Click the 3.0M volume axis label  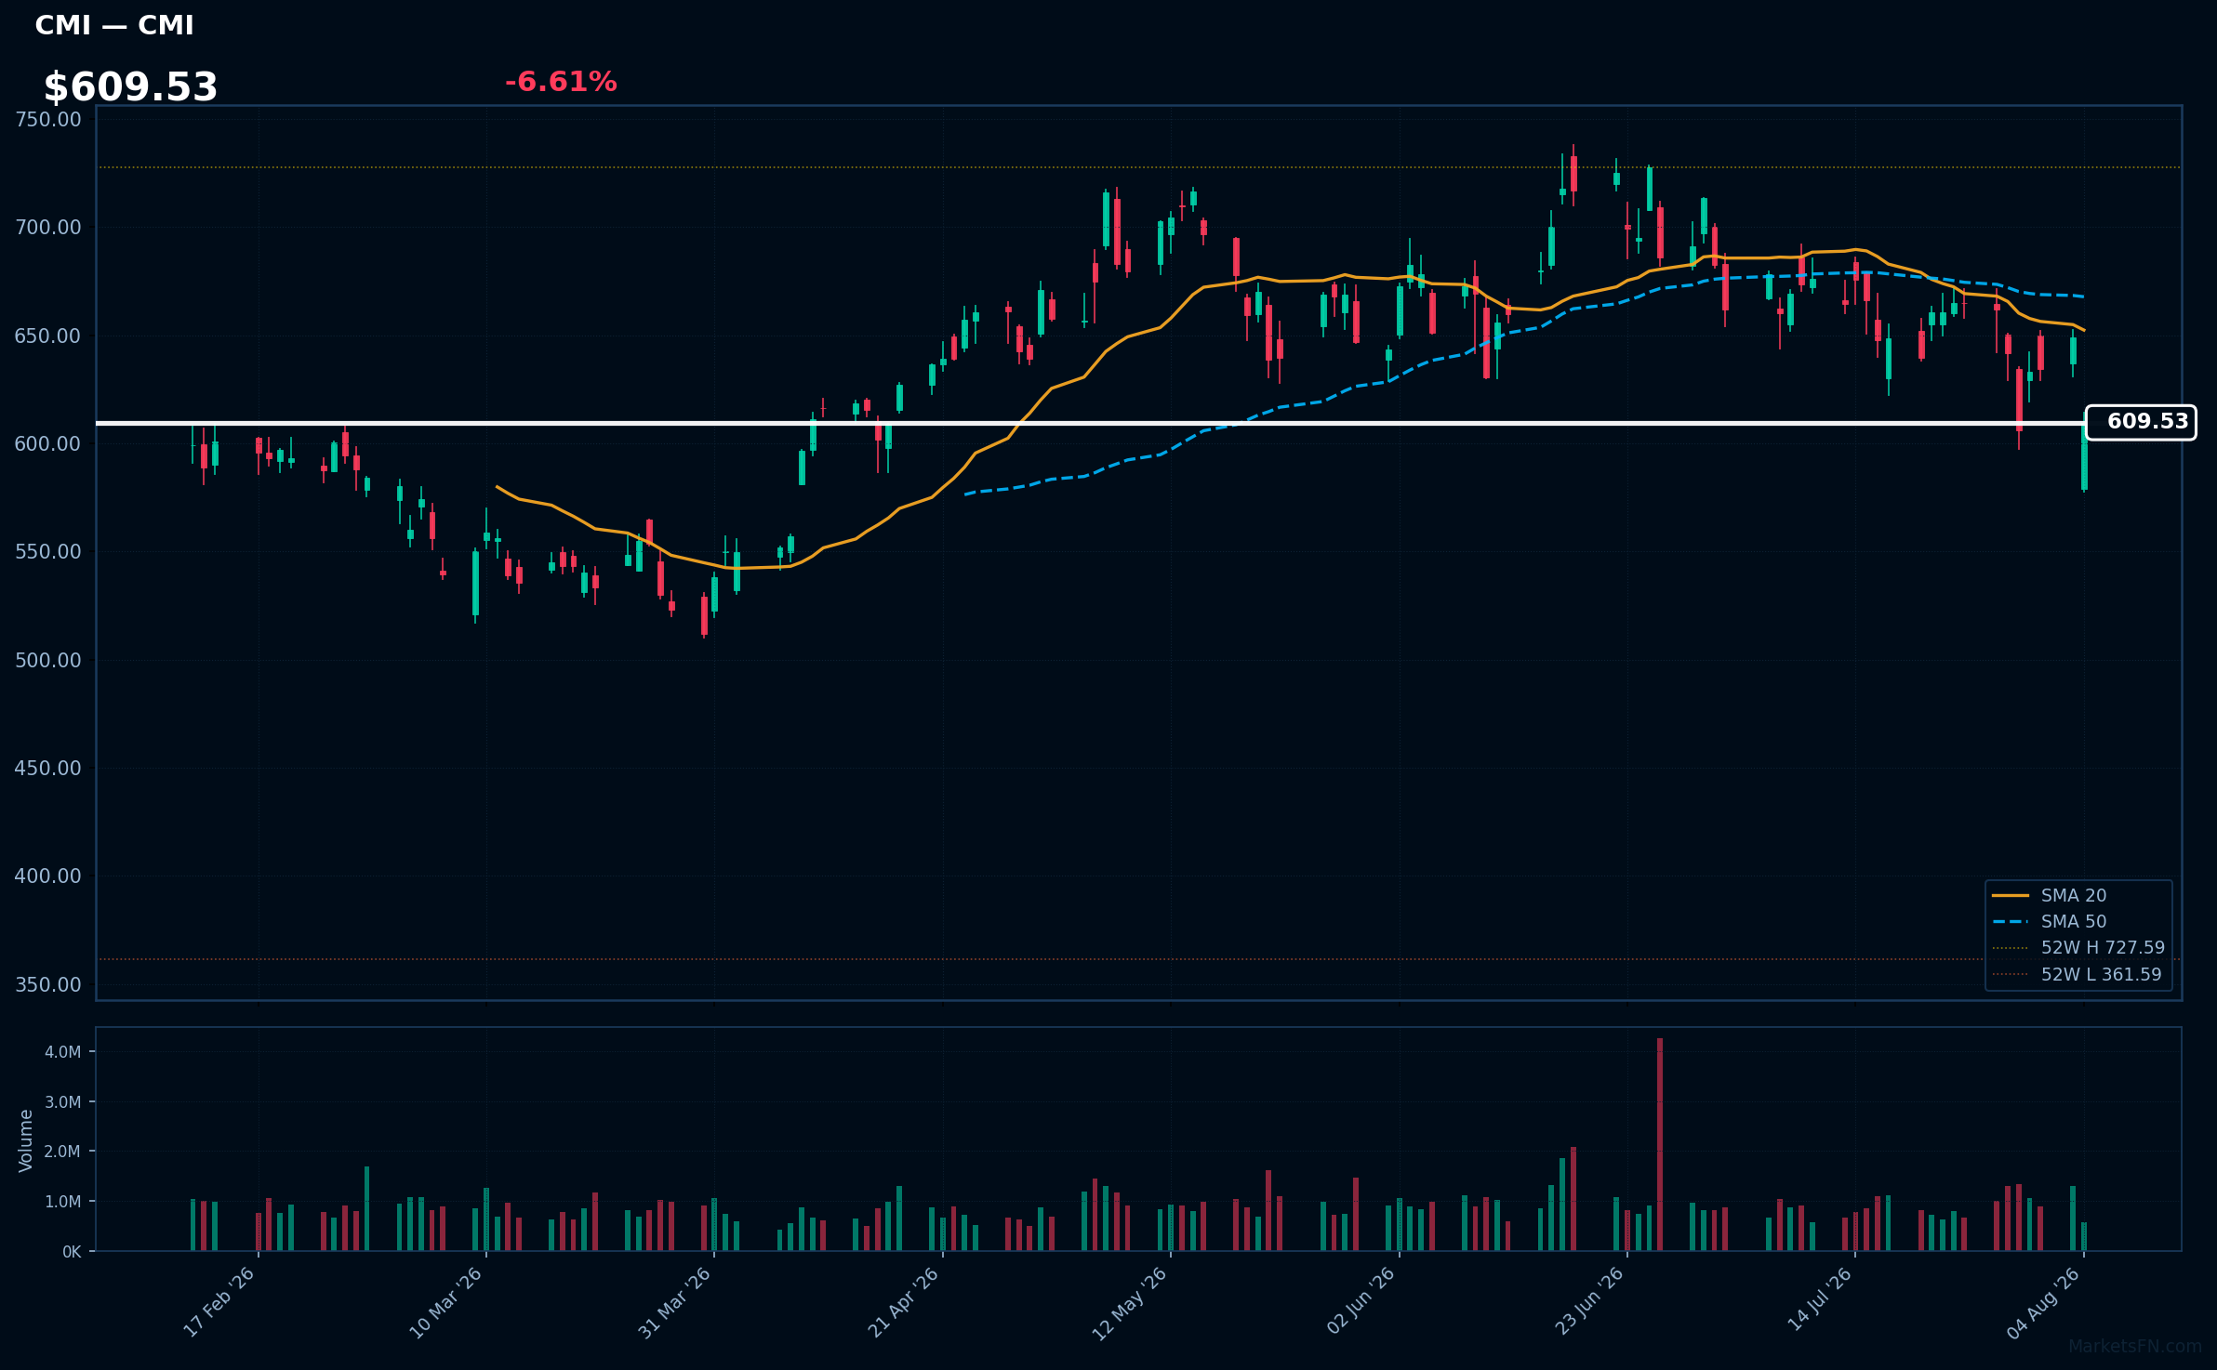63,1101
